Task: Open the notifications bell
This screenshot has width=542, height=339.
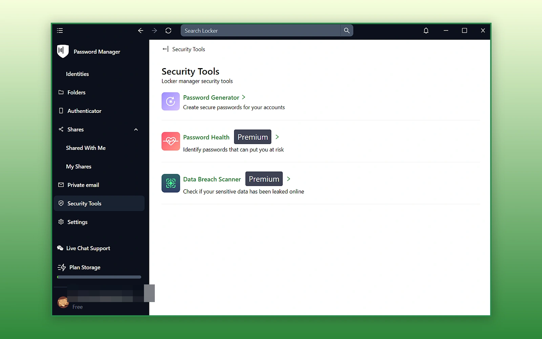Action: point(426,31)
